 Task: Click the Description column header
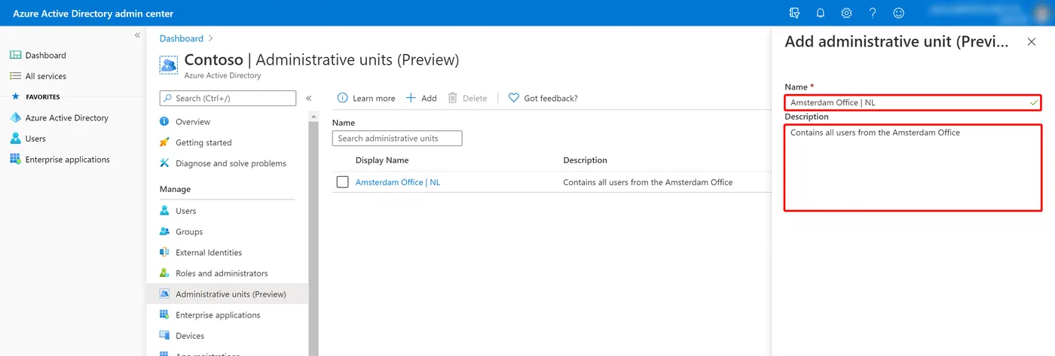585,160
